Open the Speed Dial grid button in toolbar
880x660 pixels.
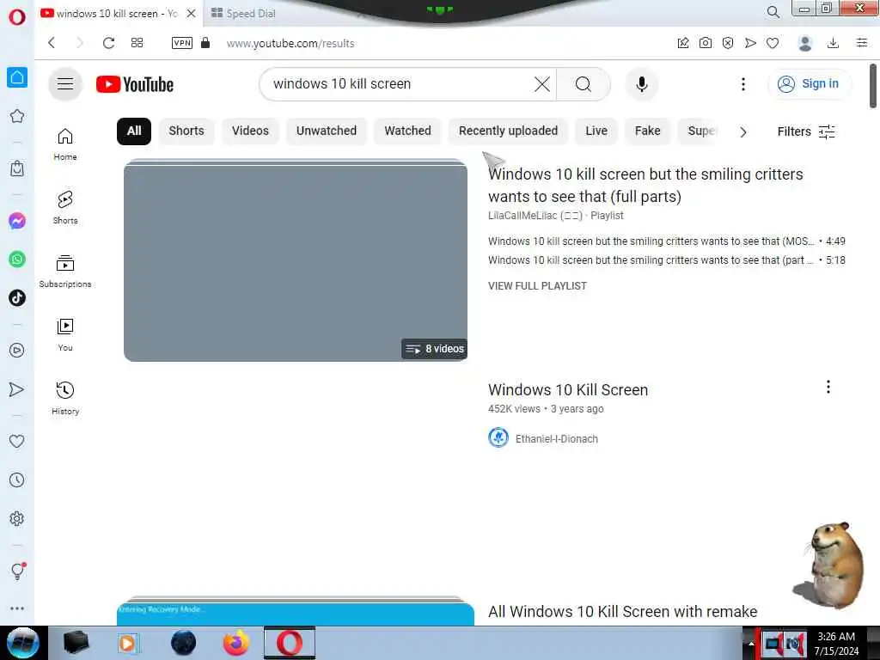click(x=137, y=43)
